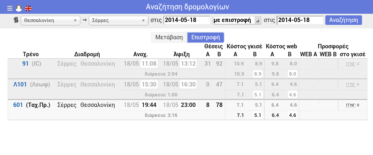Focus the departure date field
Screen dimensions: 373x155
tap(187, 20)
